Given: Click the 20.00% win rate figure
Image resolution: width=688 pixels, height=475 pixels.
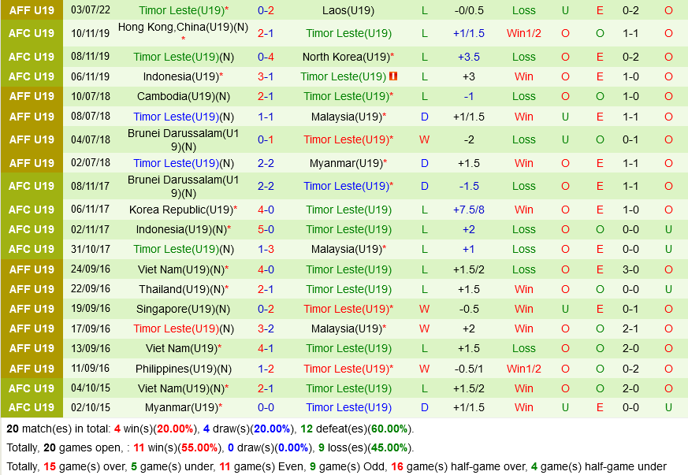Looking at the screenshot, I should (175, 429).
